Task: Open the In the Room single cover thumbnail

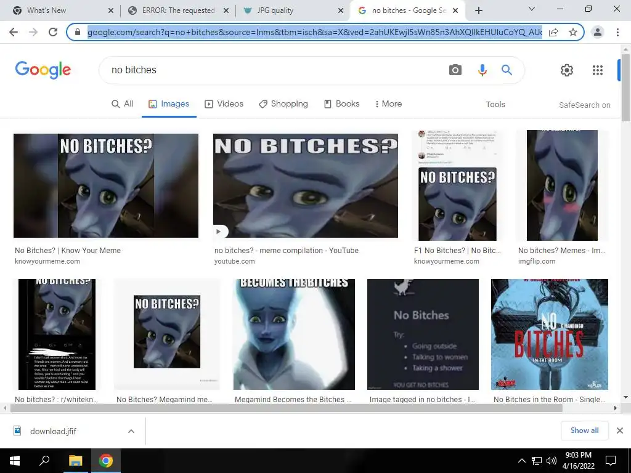Action: [550, 334]
